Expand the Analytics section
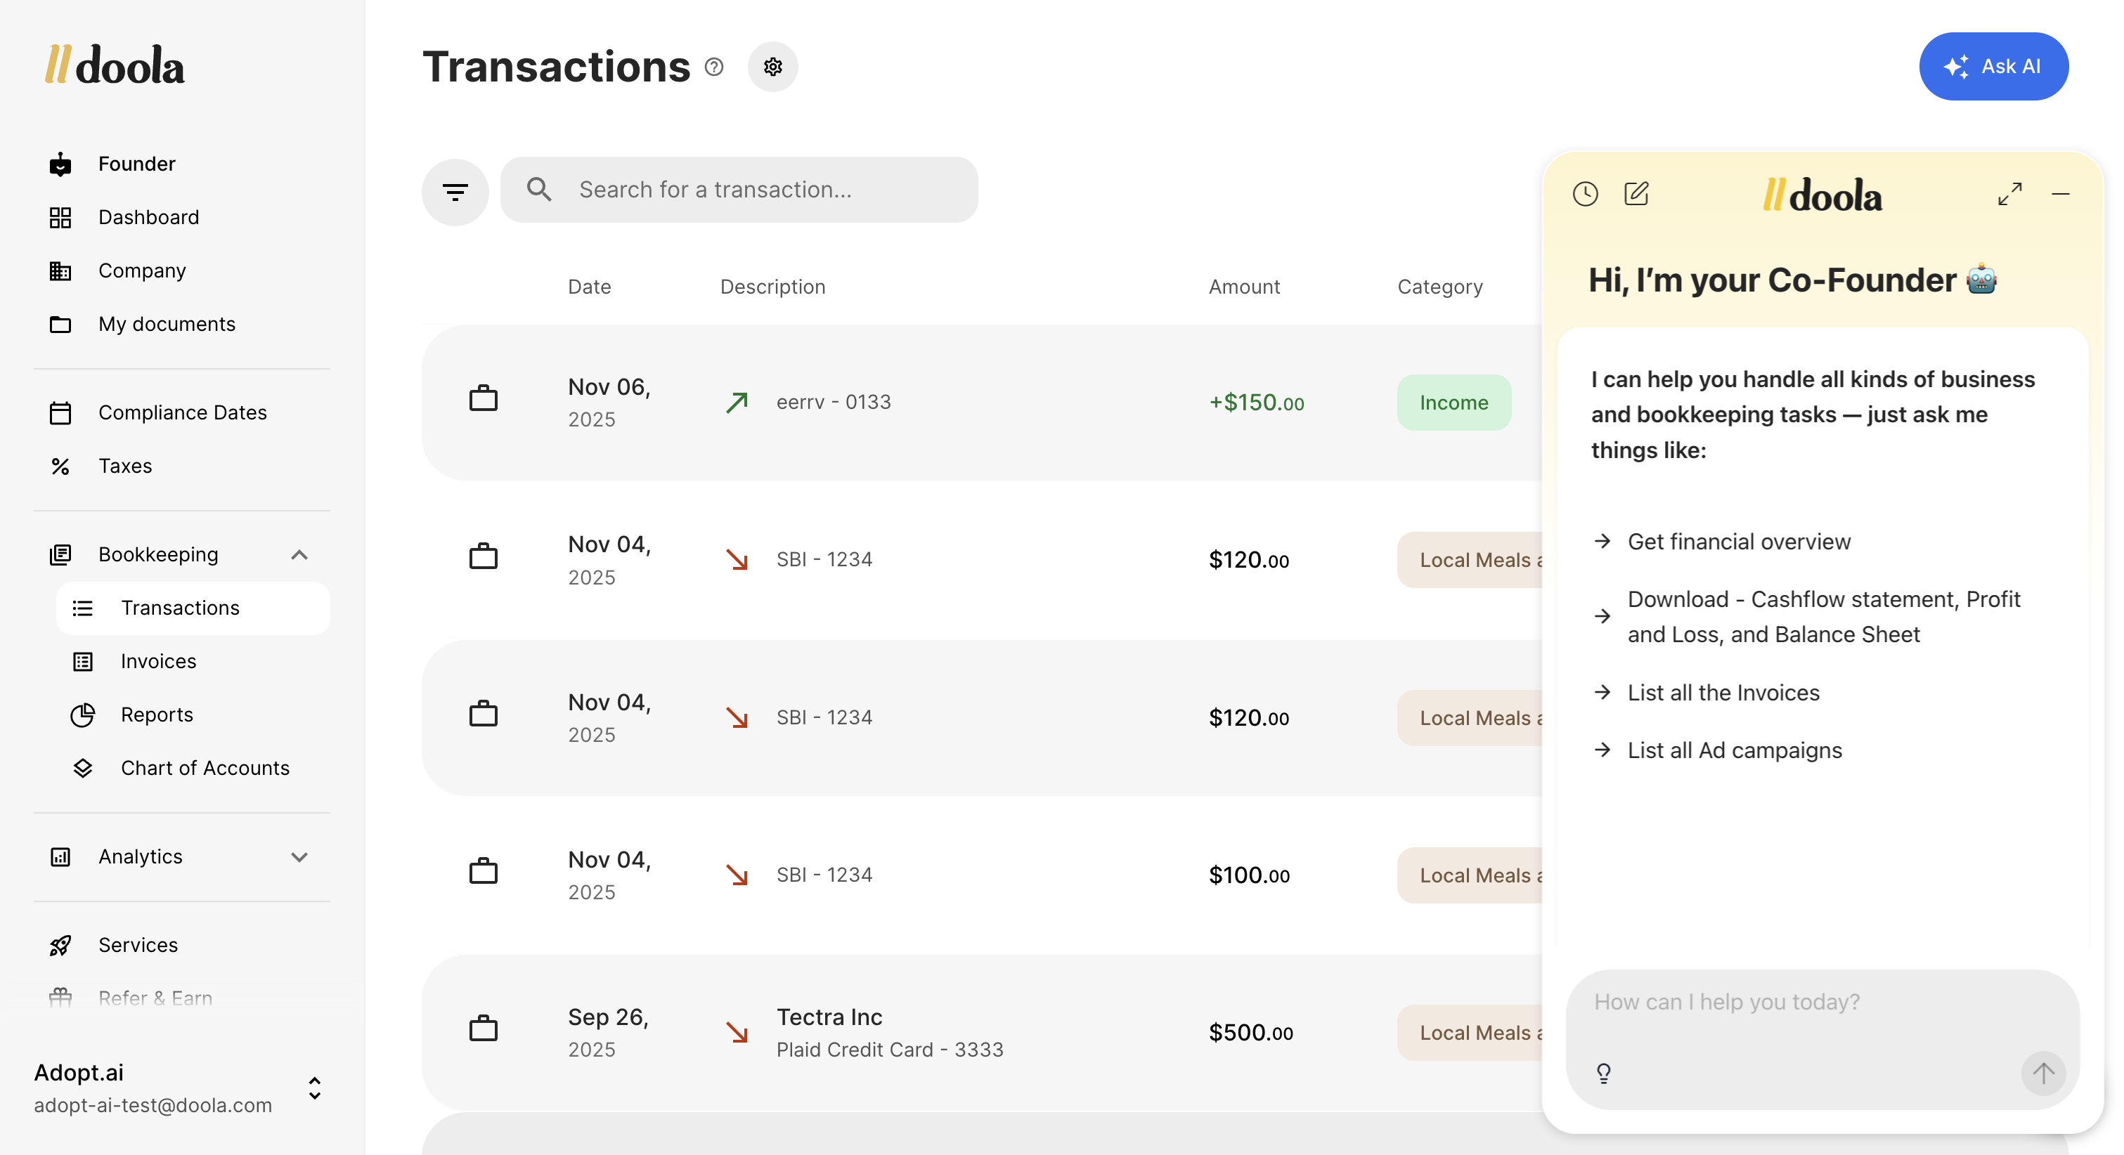The image size is (2124, 1155). click(x=299, y=856)
